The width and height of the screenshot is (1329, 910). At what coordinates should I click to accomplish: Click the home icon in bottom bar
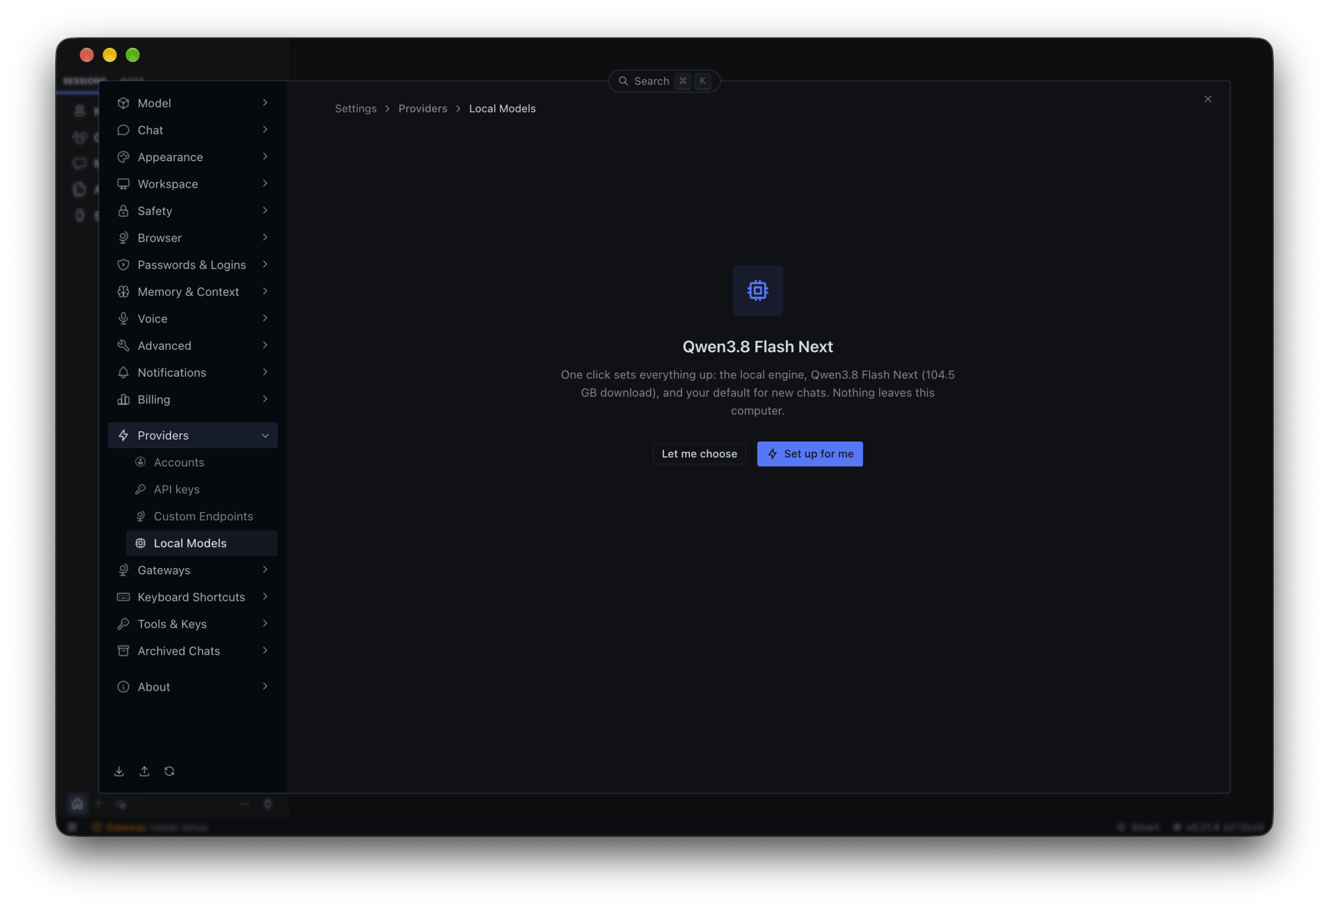(77, 804)
